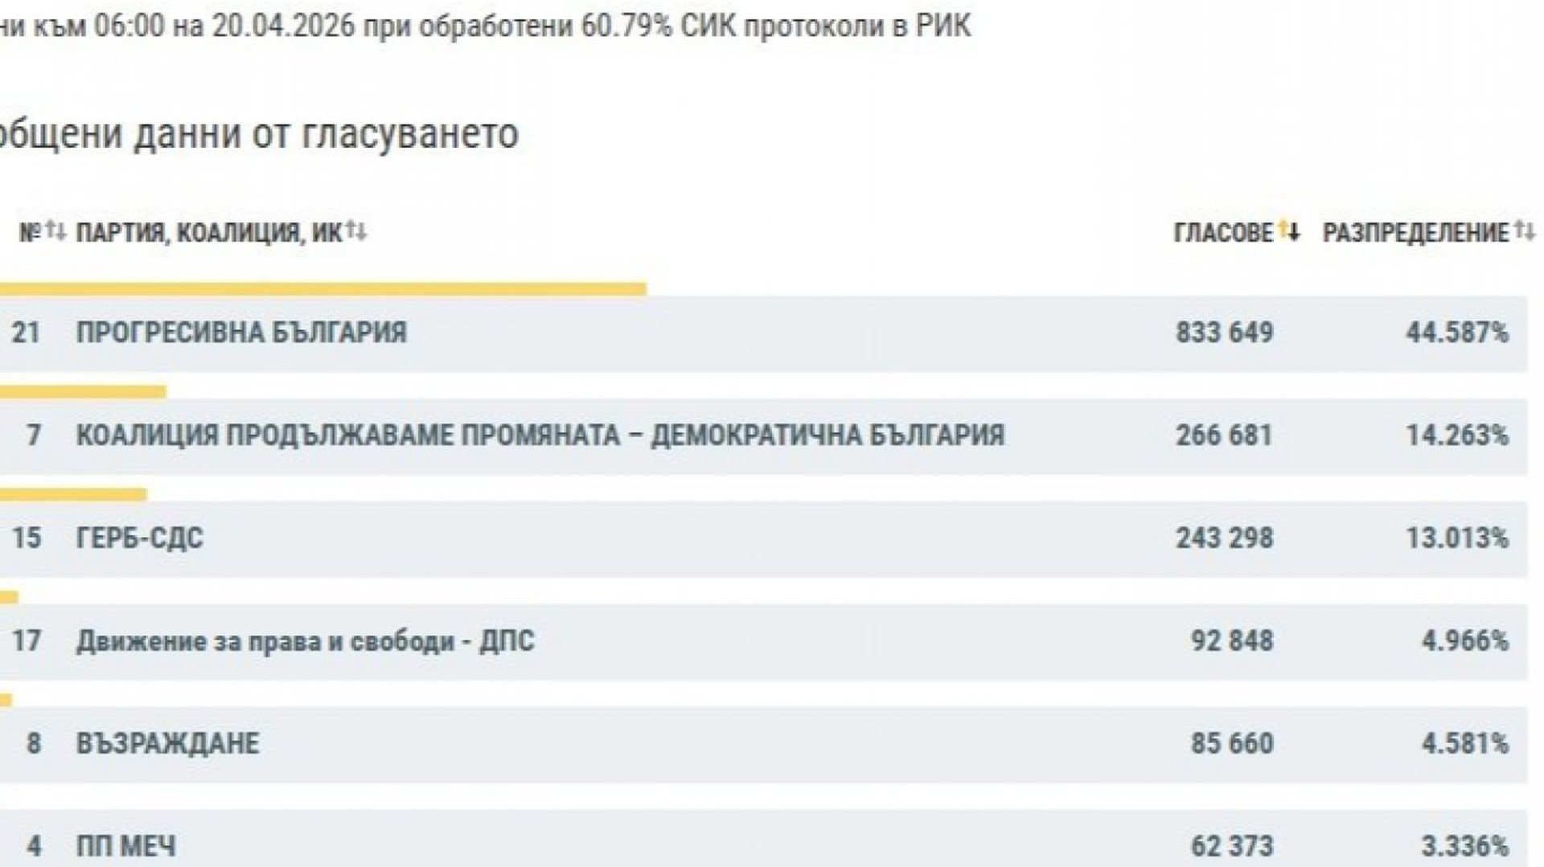Click the 44.587% distribution value
The image size is (1544, 867).
(1456, 333)
